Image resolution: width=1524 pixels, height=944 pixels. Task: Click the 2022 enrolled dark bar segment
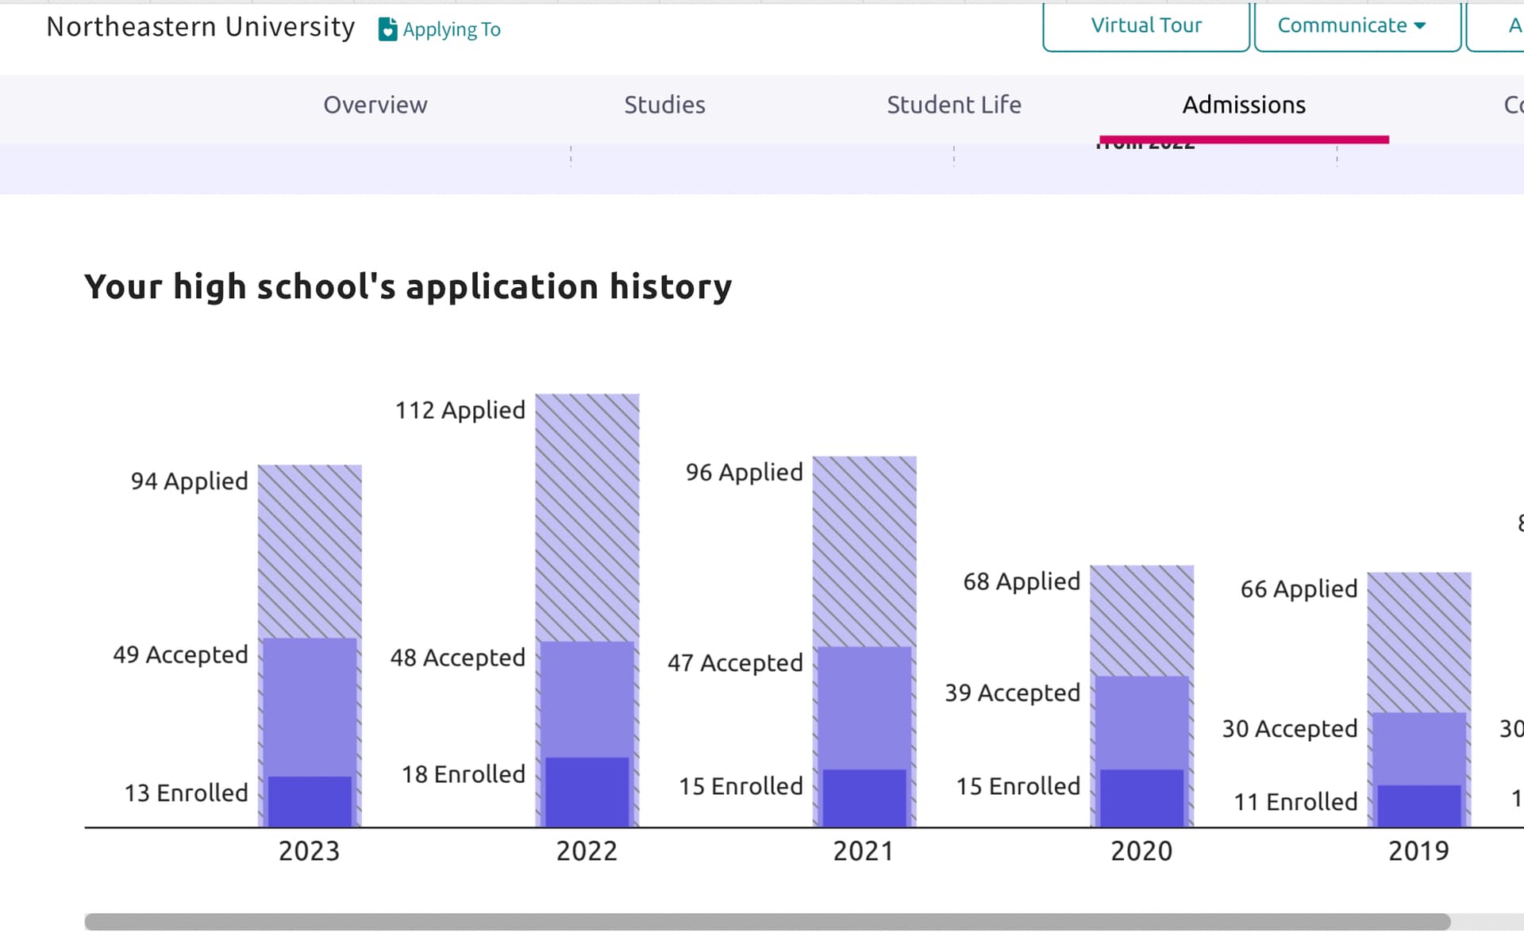point(587,792)
